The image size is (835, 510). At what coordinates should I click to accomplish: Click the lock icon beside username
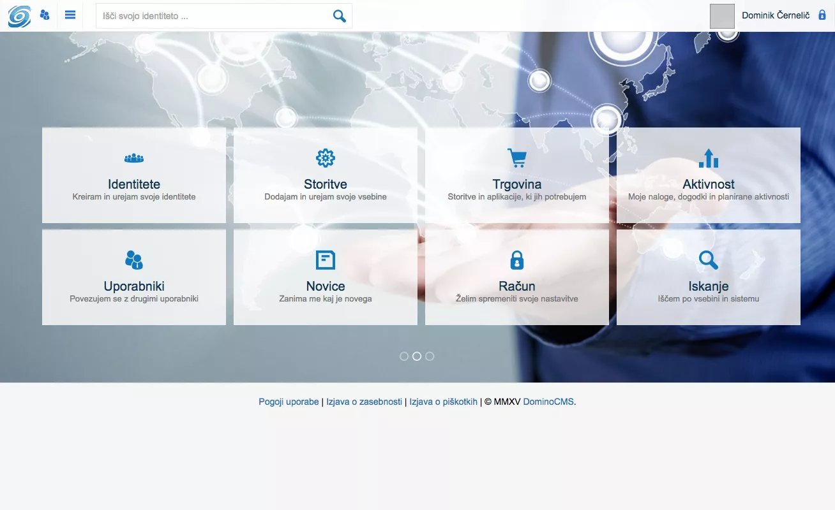pyautogui.click(x=822, y=15)
